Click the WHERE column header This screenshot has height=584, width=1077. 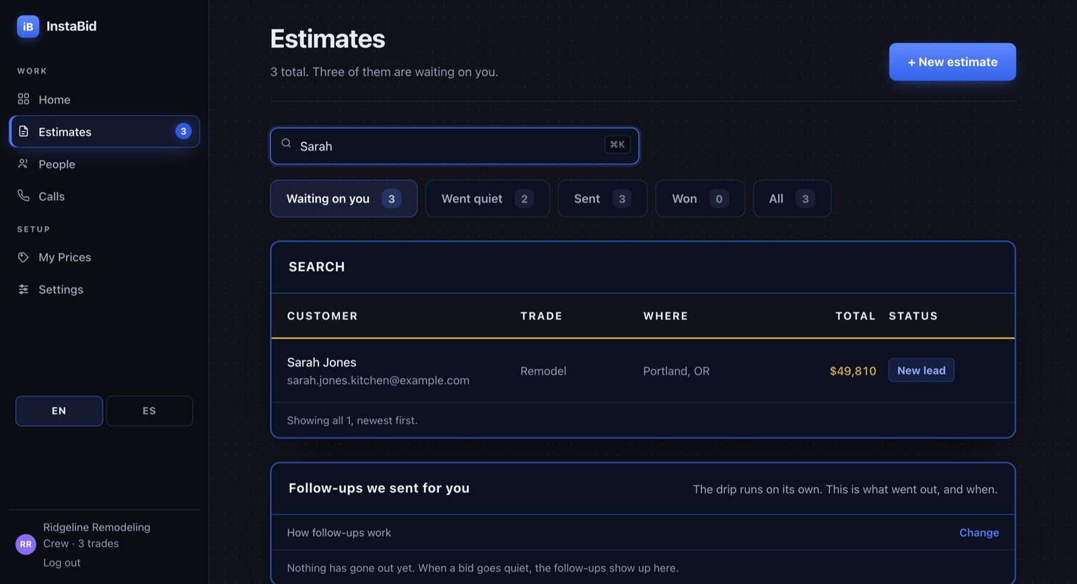[x=666, y=316]
